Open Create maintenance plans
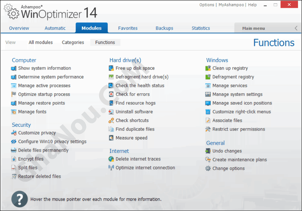302x211 pixels. (x=240, y=160)
